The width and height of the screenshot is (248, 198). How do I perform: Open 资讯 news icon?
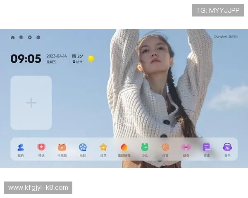pyautogui.click(x=207, y=147)
